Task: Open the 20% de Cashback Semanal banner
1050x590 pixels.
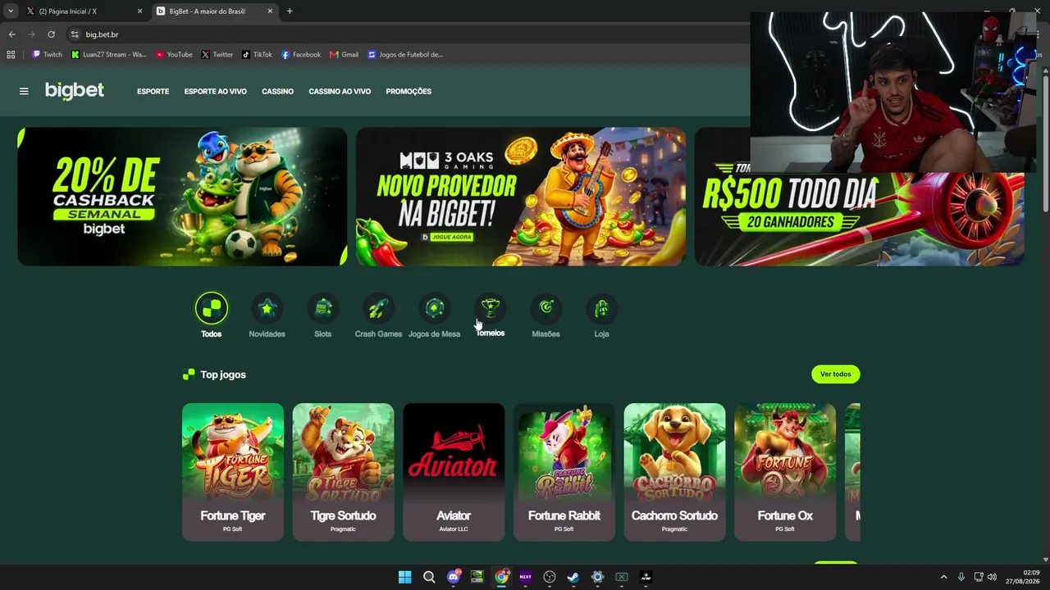Action: [182, 197]
